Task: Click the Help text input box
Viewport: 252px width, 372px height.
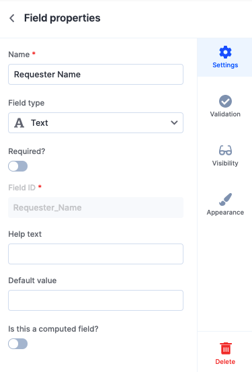Action: (96, 254)
